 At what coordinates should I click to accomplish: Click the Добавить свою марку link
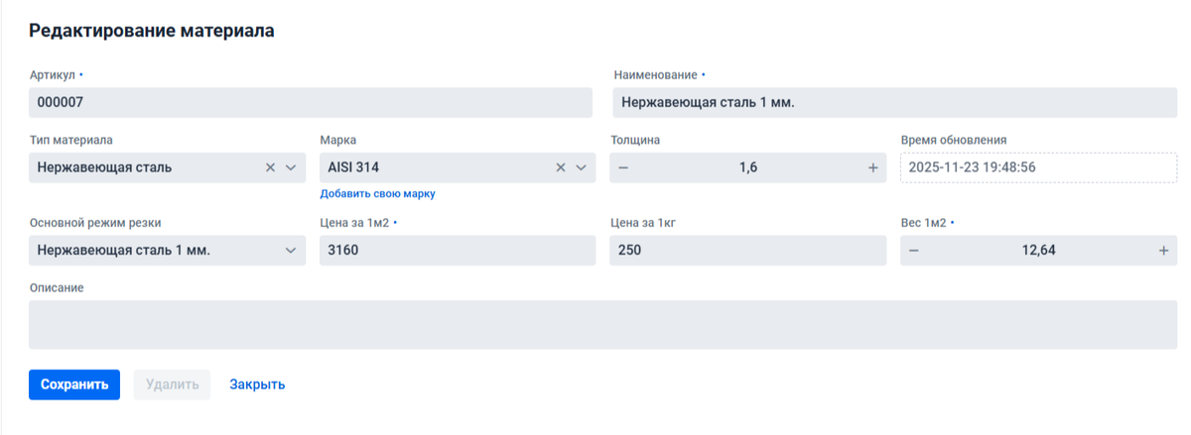pyautogui.click(x=377, y=194)
